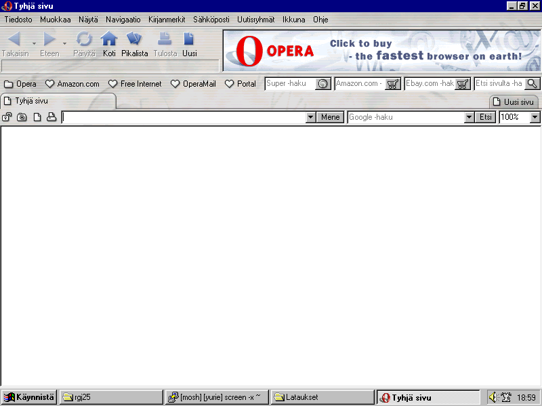Expand the address bar dropdown

point(311,117)
